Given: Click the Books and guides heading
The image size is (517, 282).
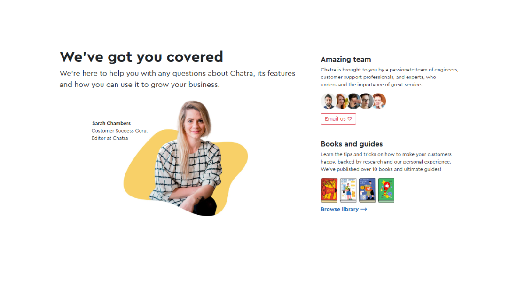Looking at the screenshot, I should point(352,144).
